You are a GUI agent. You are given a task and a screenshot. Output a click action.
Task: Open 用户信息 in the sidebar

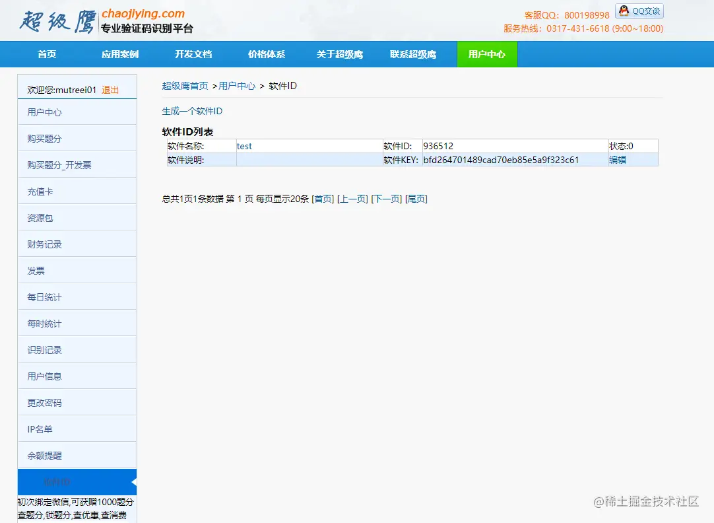click(77, 376)
